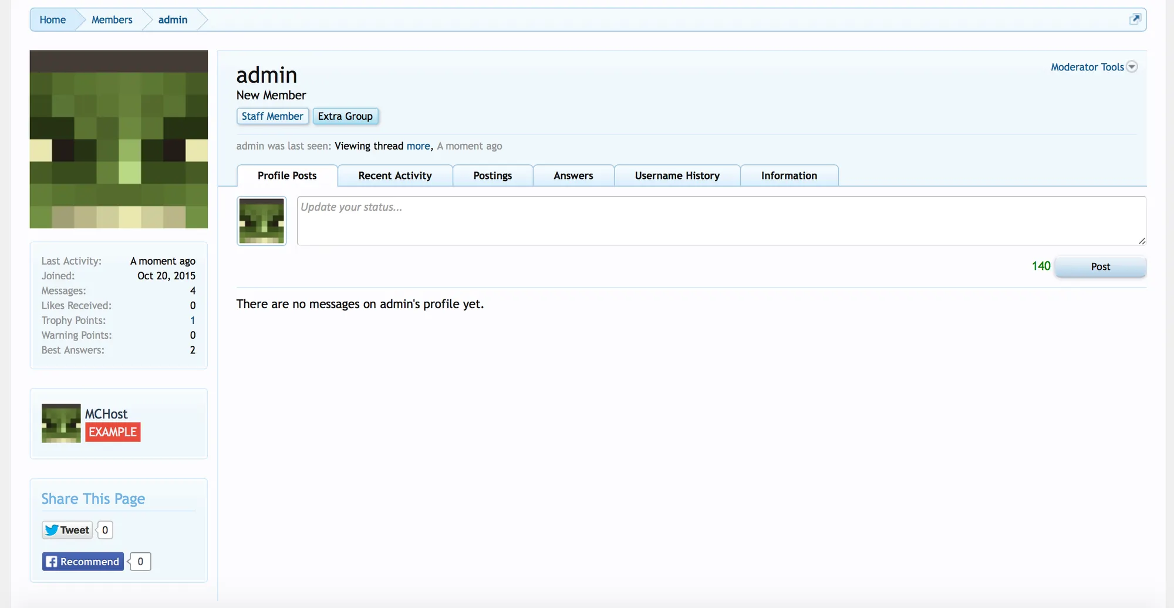This screenshot has height=608, width=1174.
Task: Go to Home in the breadcrumb
Action: pos(52,20)
